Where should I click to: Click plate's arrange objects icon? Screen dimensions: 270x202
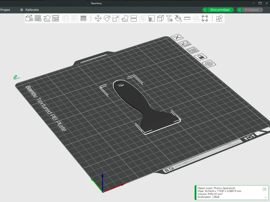point(192,50)
